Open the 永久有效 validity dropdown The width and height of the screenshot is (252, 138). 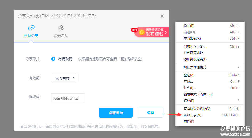pyautogui.click(x=64, y=78)
